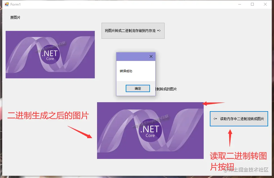Image resolution: width=274 pixels, height=178 pixels.
Task: Click the original .NET Core picture under 原图片
Action: [50, 54]
